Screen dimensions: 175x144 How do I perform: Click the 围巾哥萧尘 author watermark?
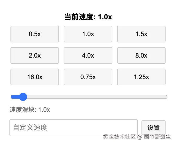157,137
